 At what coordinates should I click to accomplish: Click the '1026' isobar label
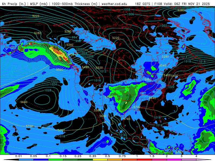(40, 115)
